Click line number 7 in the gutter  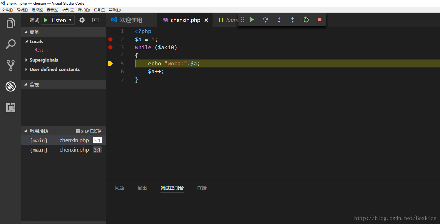click(123, 80)
